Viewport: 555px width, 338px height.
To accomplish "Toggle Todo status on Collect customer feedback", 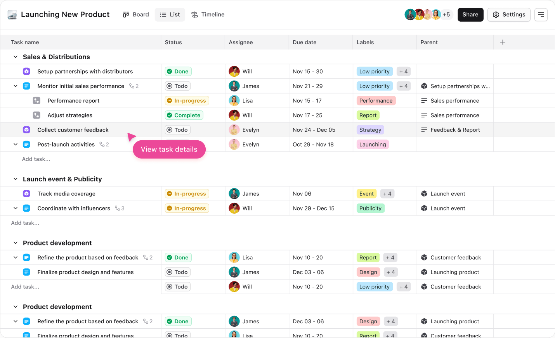I will [x=178, y=130].
